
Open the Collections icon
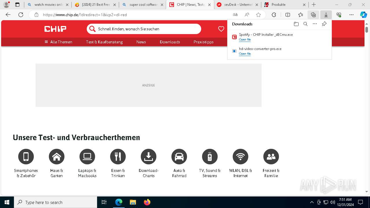(x=313, y=15)
